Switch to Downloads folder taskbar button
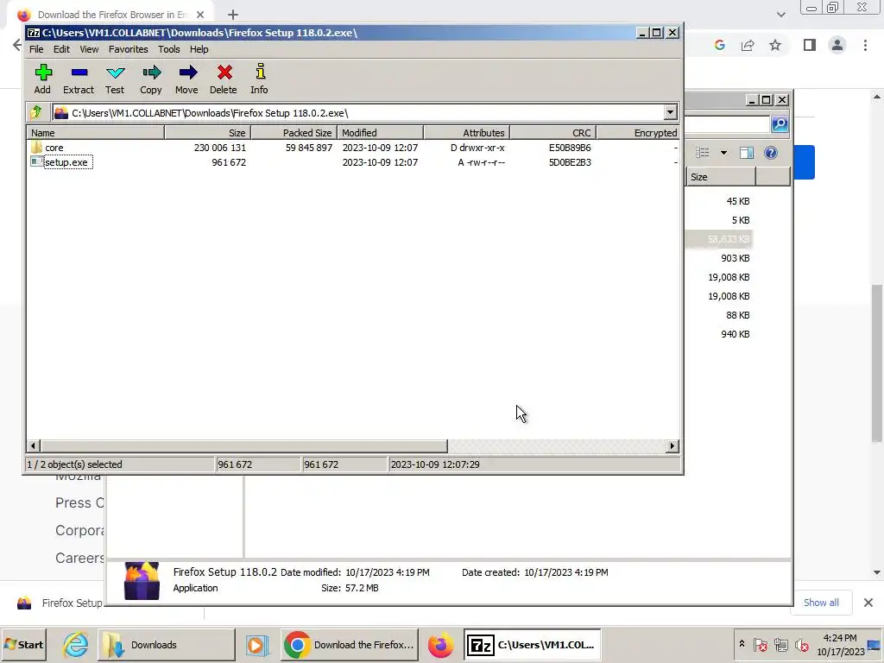Image resolution: width=884 pixels, height=663 pixels. point(167,645)
